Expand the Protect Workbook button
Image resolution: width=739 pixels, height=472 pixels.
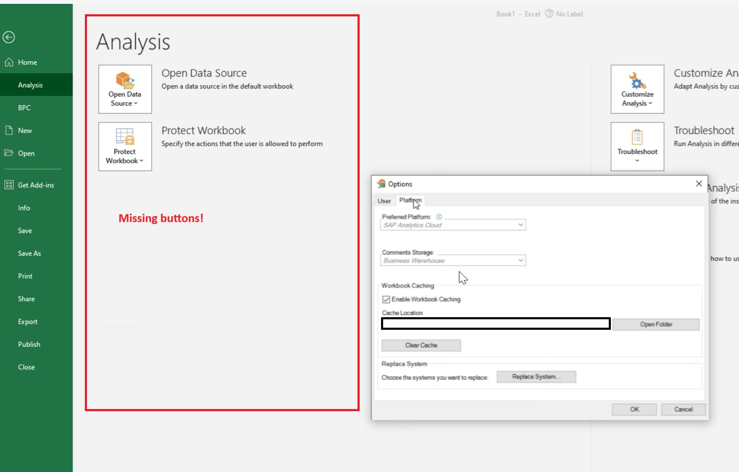click(125, 146)
